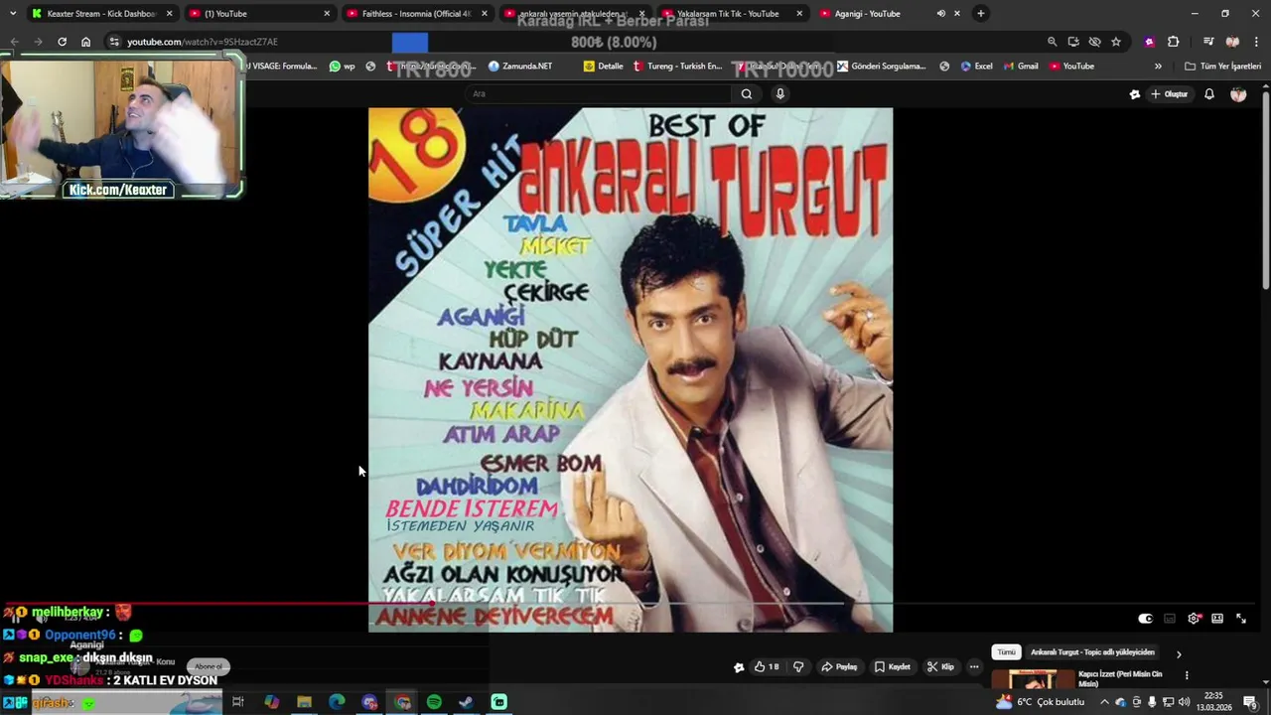Click the Ankaralı Turgut album cover video

631,369
